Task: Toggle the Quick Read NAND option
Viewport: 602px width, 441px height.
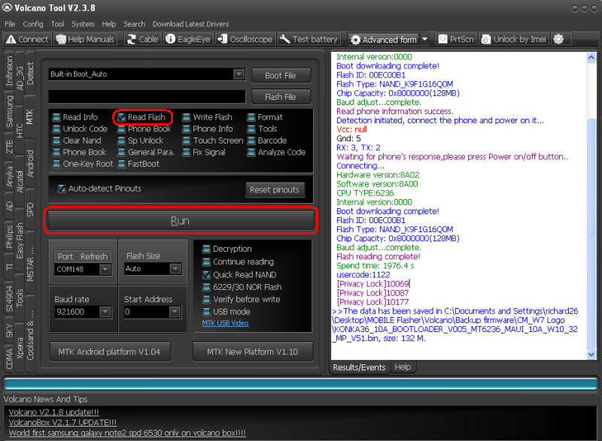Action: click(x=206, y=275)
